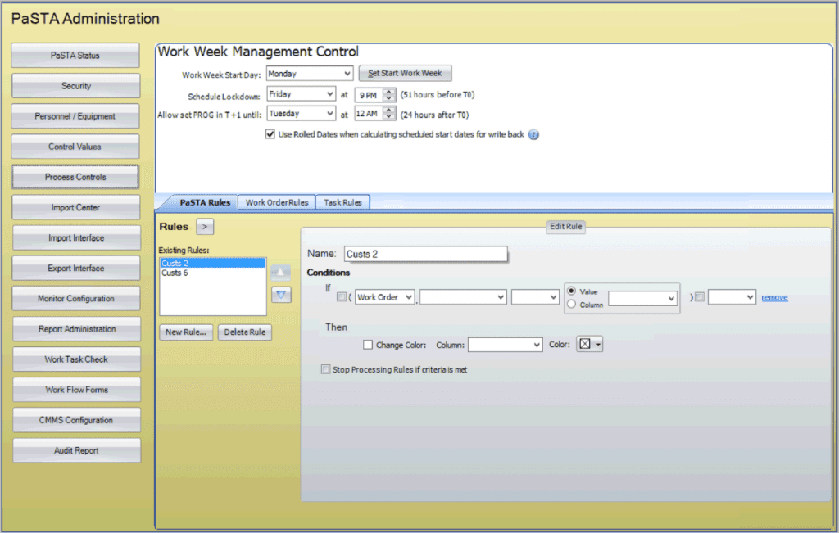839x533 pixels.
Task: Click the rule Name input field
Action: coord(425,255)
